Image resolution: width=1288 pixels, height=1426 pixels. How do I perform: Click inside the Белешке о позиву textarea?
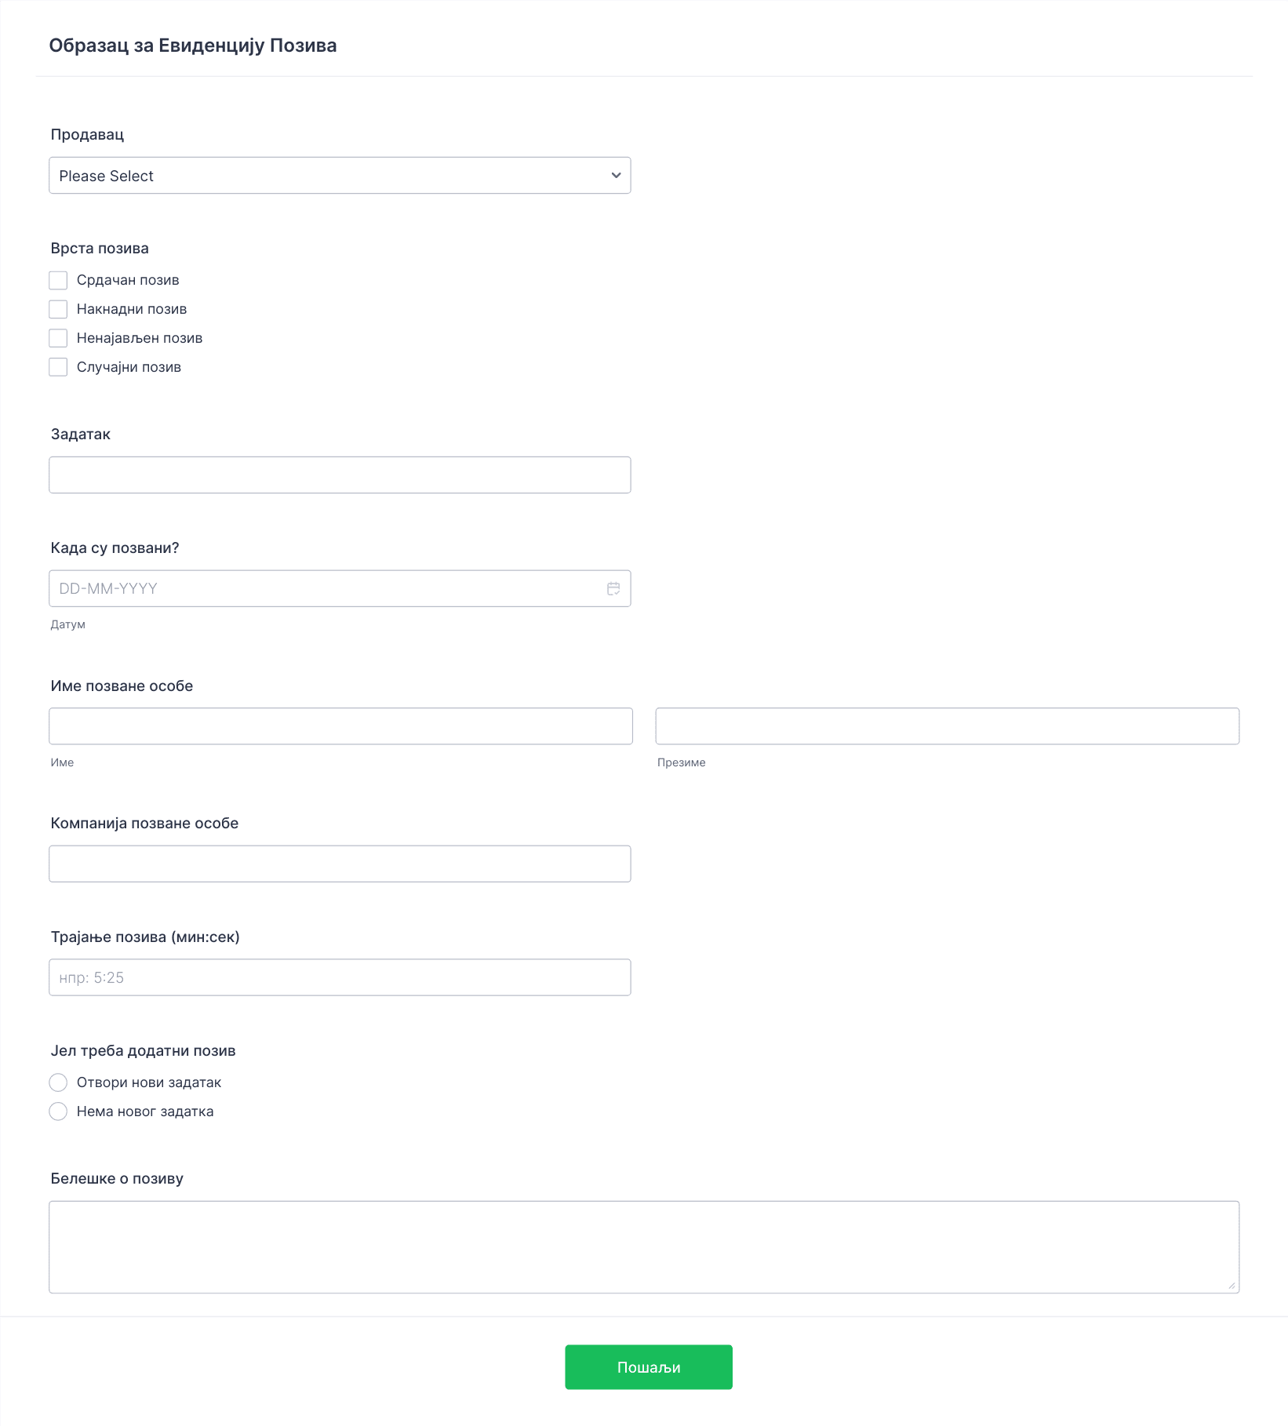(x=644, y=1247)
